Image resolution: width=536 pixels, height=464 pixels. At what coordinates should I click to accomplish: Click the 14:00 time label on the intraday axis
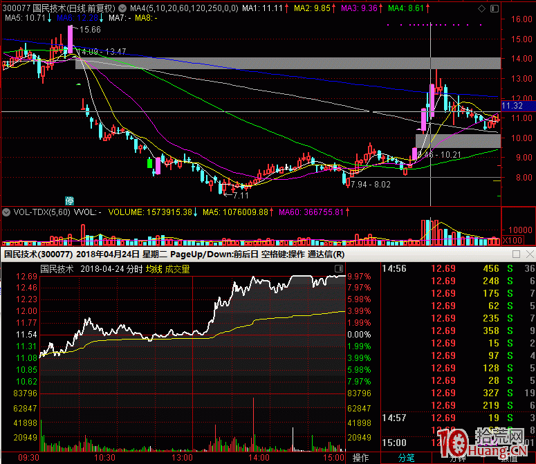[259, 458]
